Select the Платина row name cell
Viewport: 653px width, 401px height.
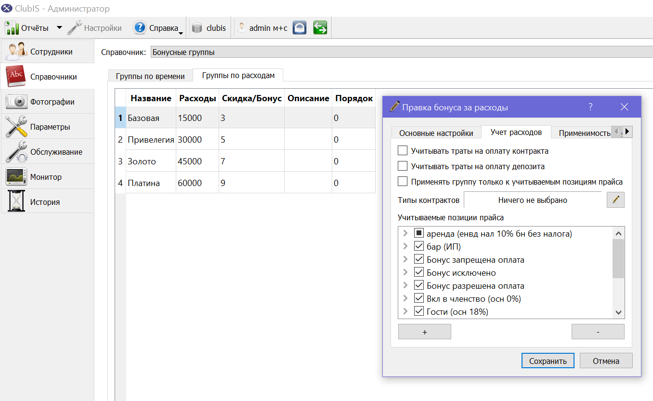click(x=151, y=183)
